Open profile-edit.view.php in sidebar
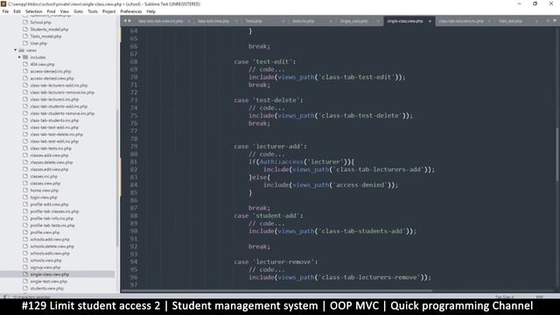Image resolution: width=560 pixels, height=315 pixels. (49, 204)
